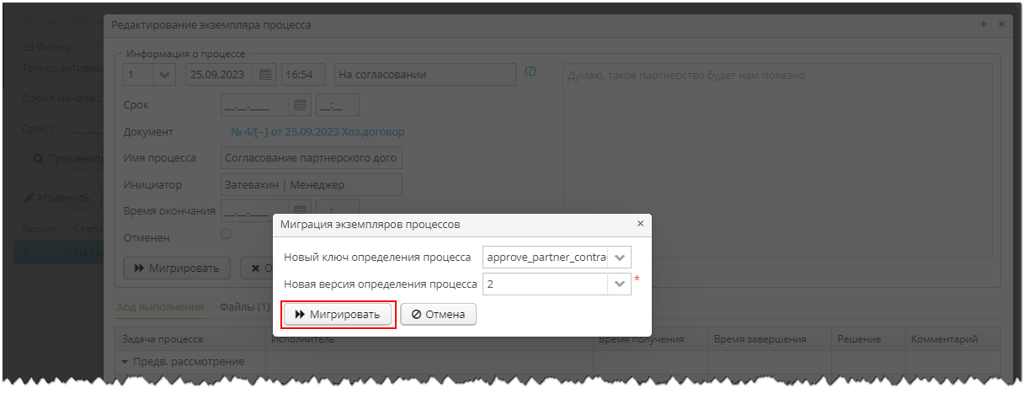This screenshot has width=1024, height=393.
Task: Click the Инициатор field with Затевахин
Action: click(312, 185)
